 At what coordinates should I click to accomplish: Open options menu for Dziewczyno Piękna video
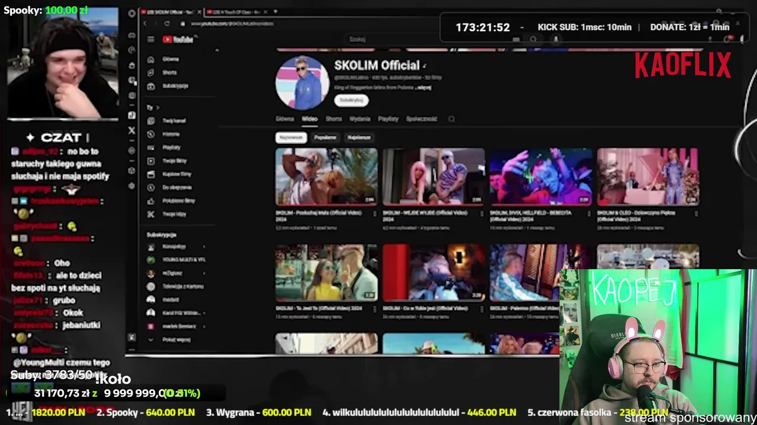tap(695, 214)
